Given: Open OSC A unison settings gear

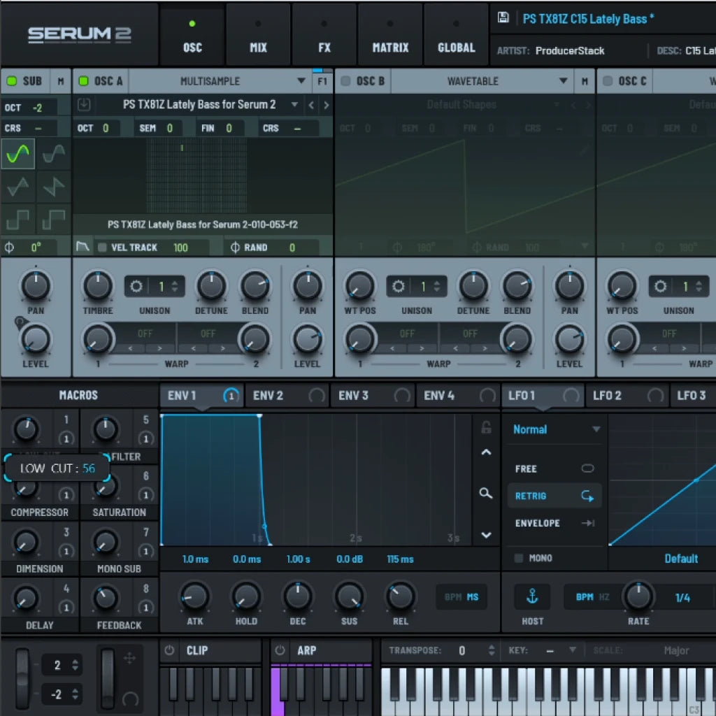Looking at the screenshot, I should pos(136,286).
